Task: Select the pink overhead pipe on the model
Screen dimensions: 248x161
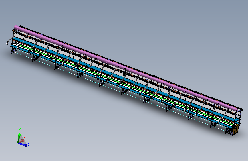Action: pyautogui.click(x=126, y=68)
